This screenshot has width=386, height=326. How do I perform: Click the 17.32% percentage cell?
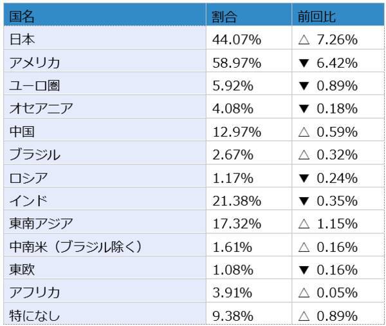point(236,224)
